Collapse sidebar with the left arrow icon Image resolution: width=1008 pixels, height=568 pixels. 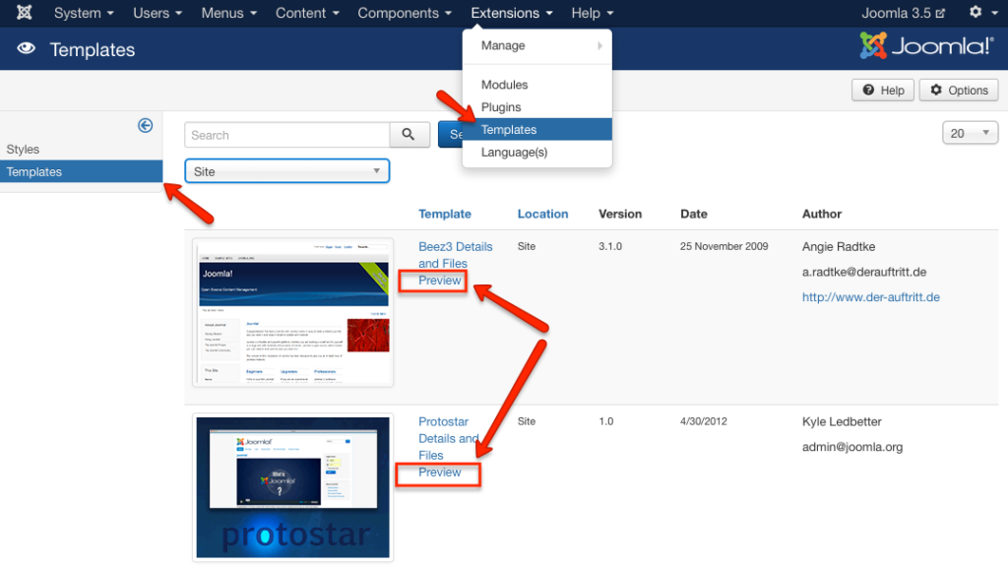tap(146, 125)
